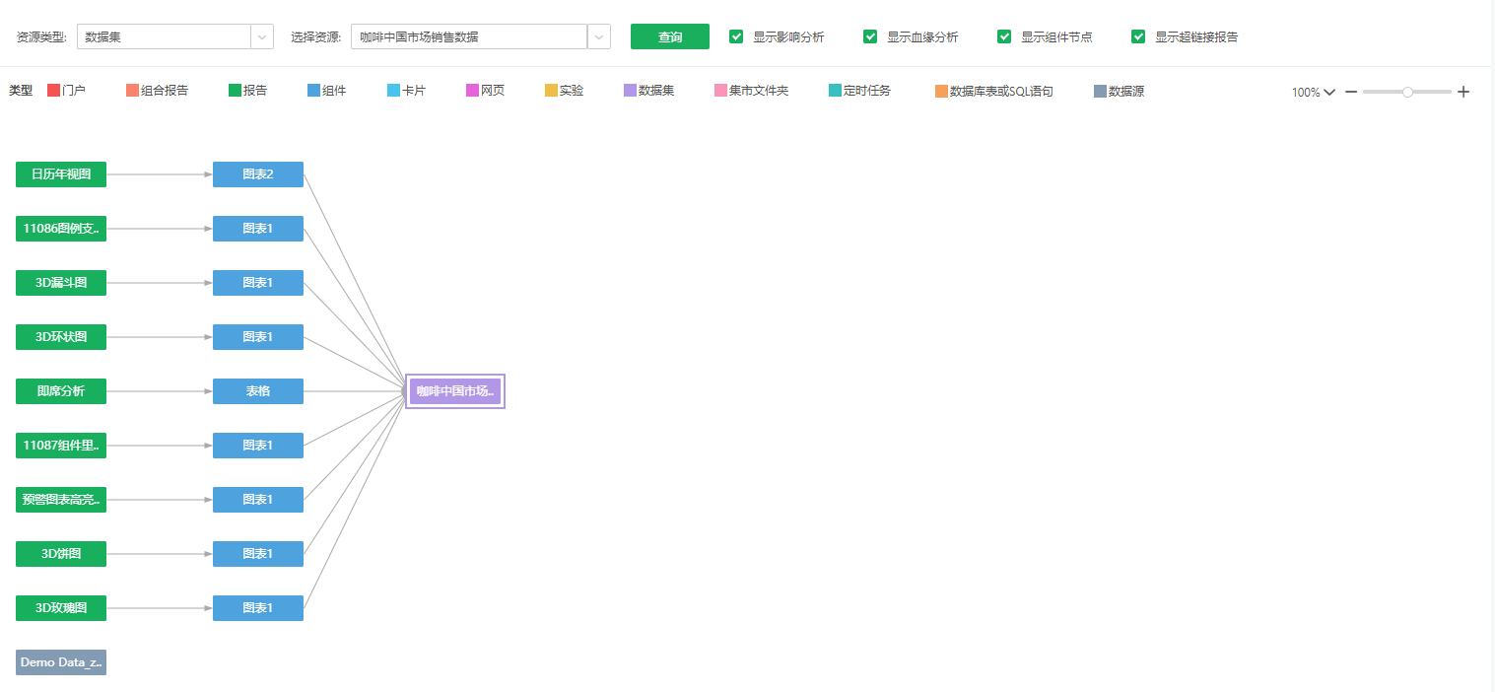
Task: Click the 实验 yellow legend swatch
Action: click(x=552, y=91)
